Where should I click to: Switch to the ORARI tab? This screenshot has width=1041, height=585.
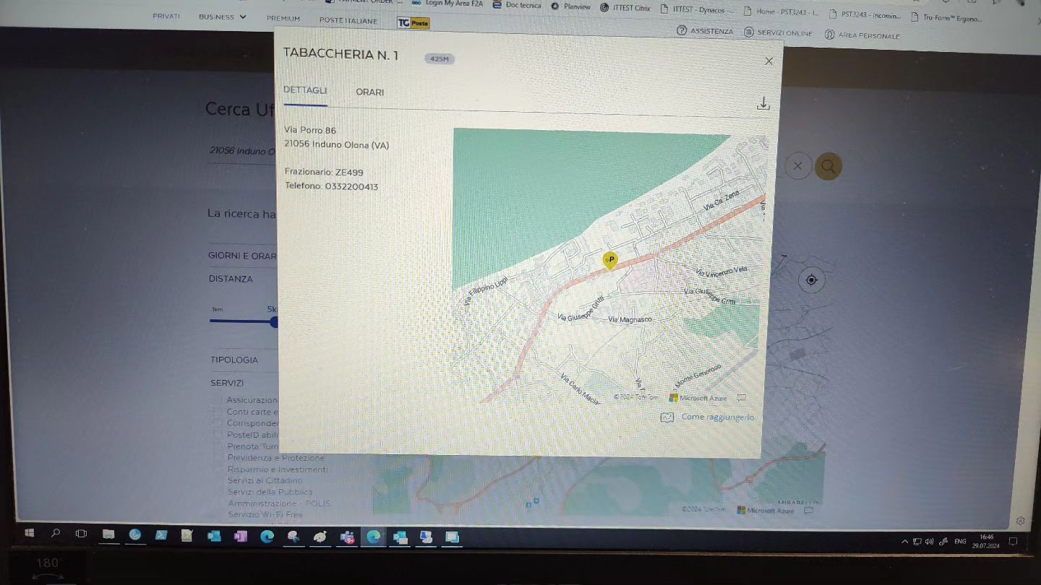click(370, 92)
